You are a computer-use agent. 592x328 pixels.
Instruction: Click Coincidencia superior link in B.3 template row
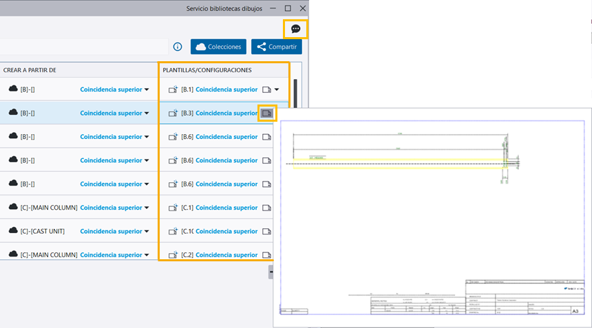[x=226, y=113]
